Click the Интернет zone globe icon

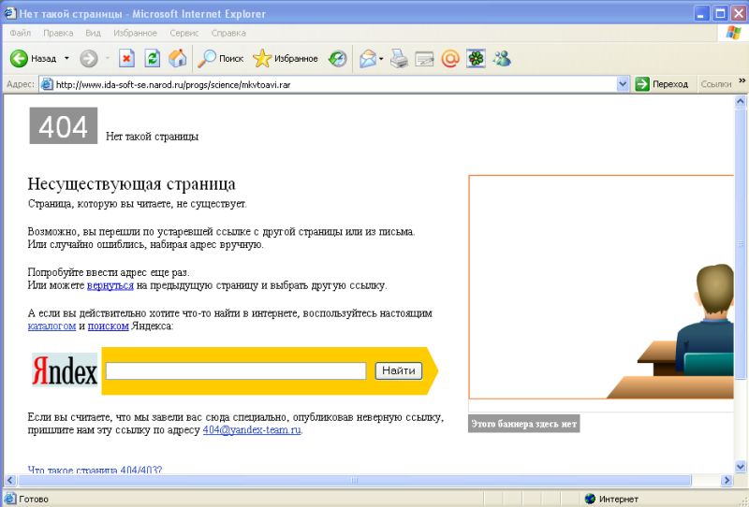click(591, 499)
